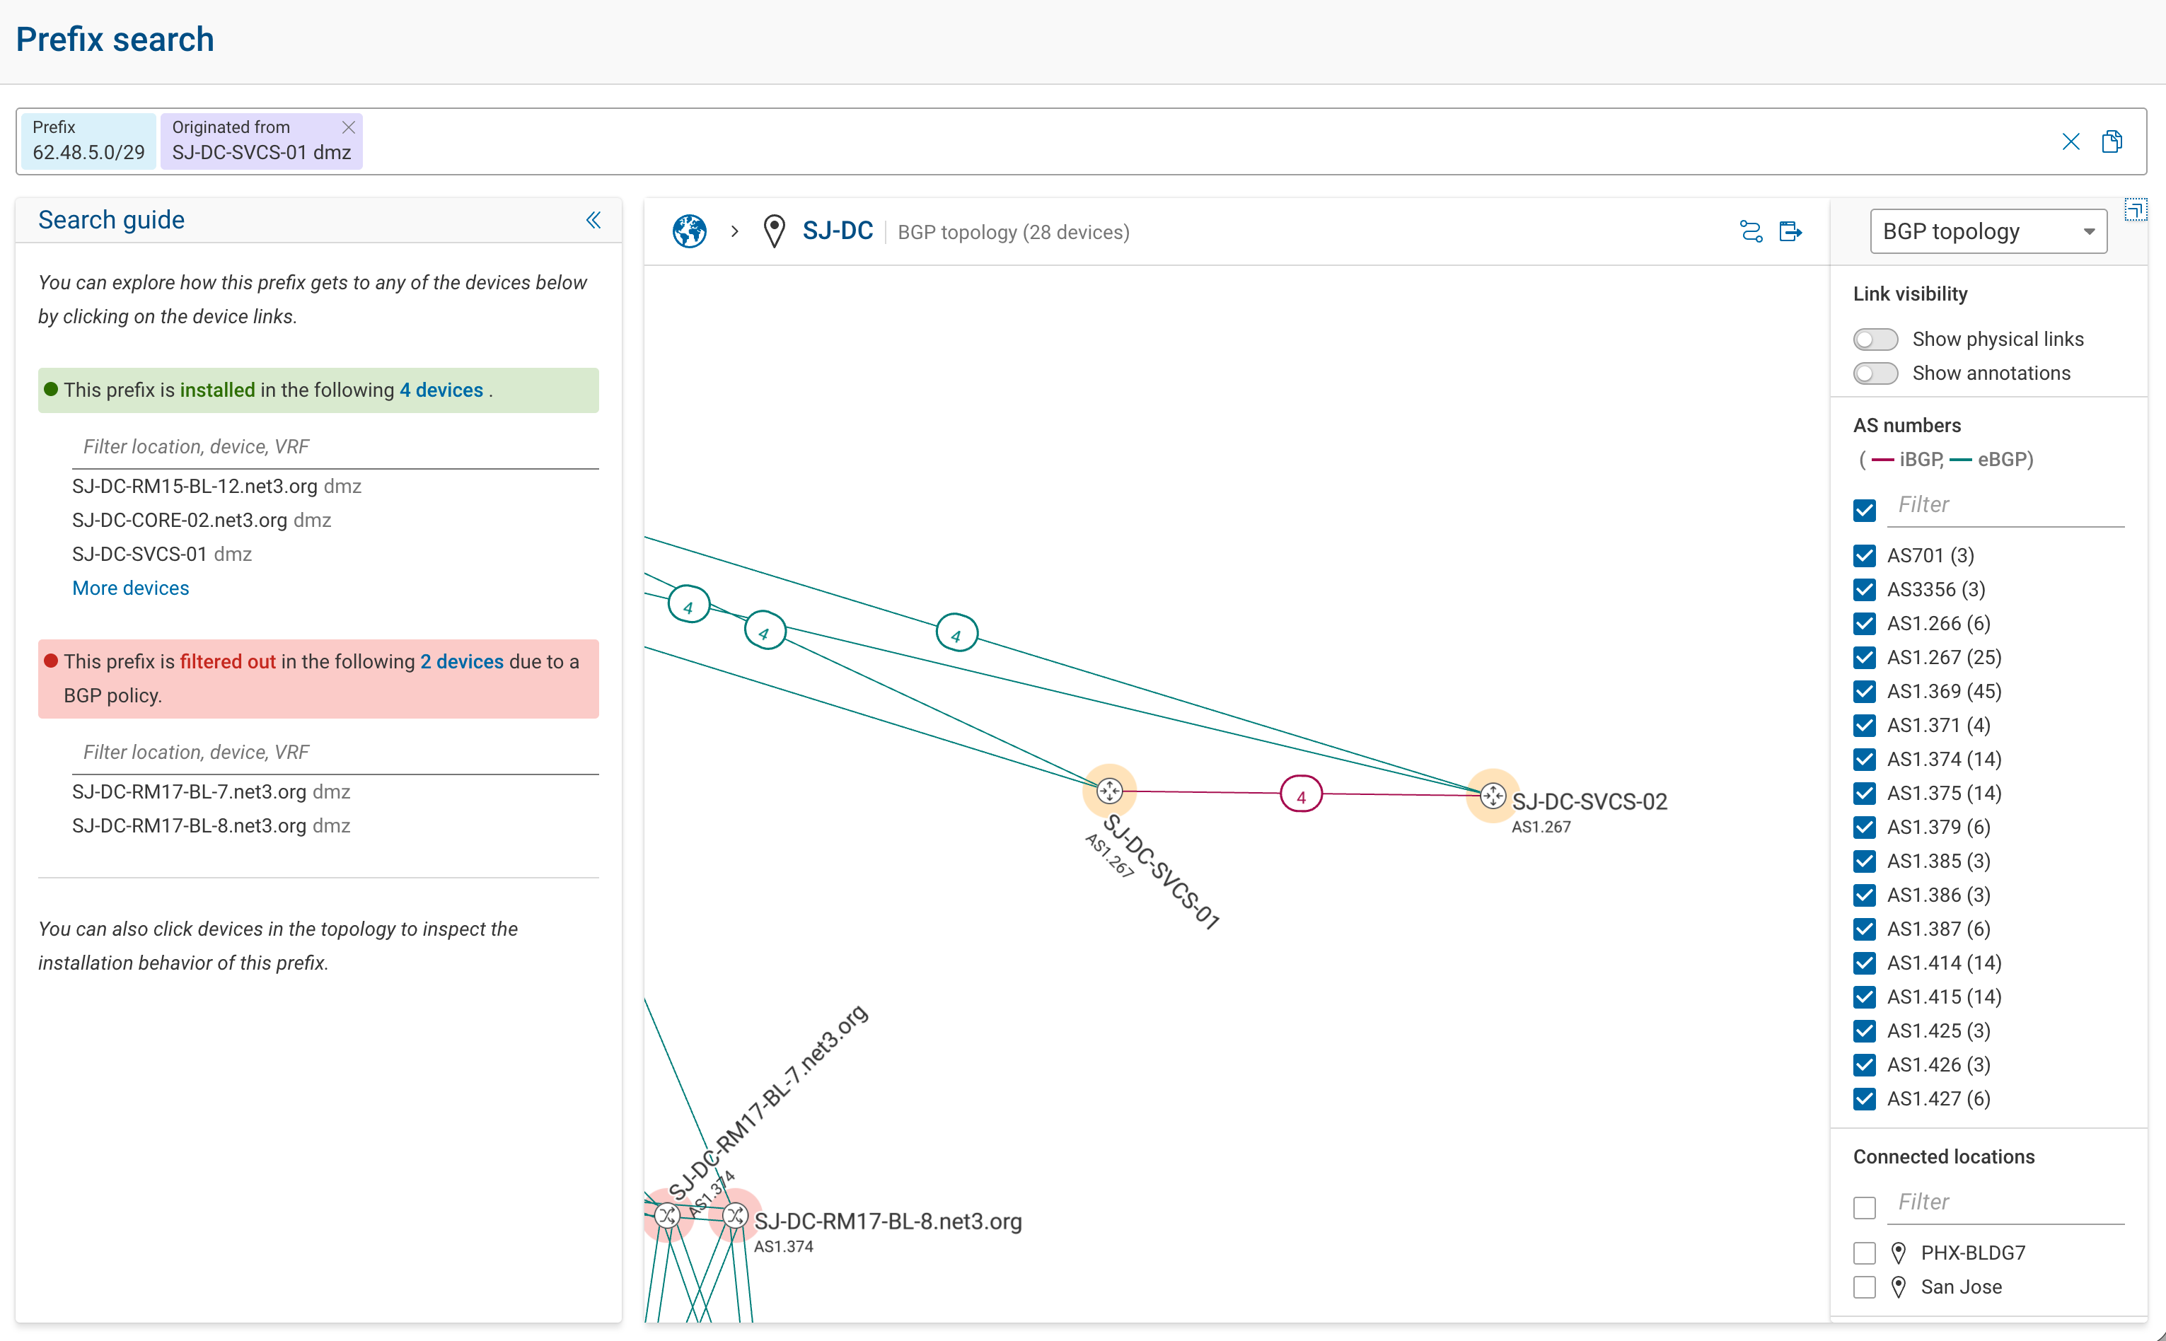Click the SJ-DC location pin icon
The image size is (2166, 1341).
(775, 231)
